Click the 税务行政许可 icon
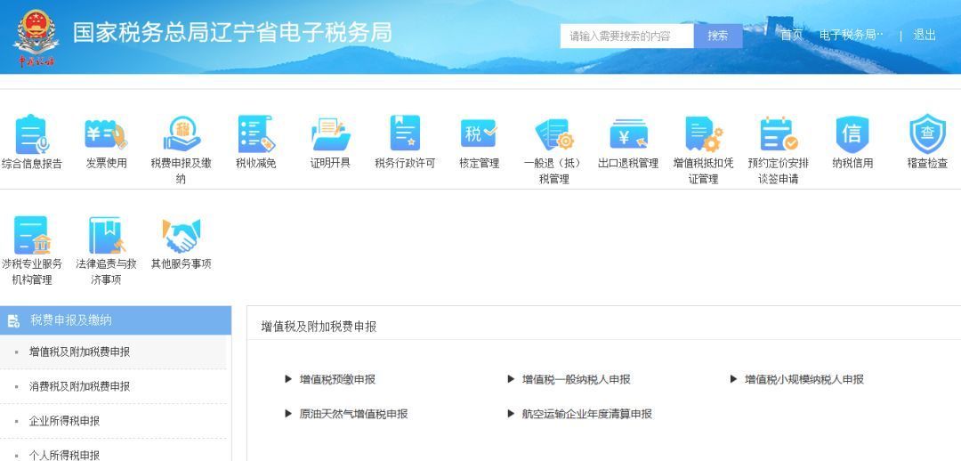 [405, 134]
